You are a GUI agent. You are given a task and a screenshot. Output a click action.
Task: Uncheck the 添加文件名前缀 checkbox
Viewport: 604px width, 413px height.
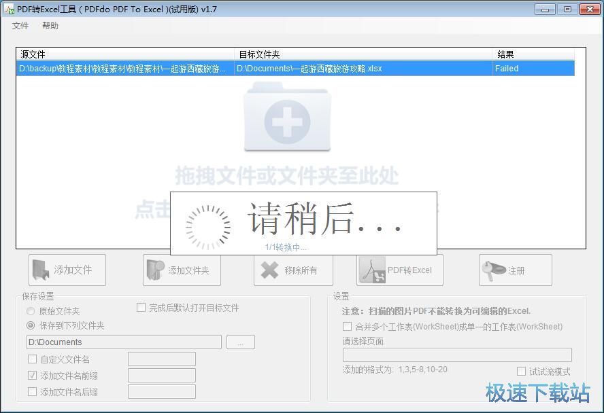point(31,375)
